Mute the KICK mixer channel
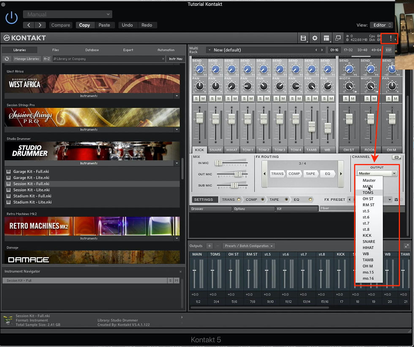This screenshot has width=414, height=347. point(203,99)
